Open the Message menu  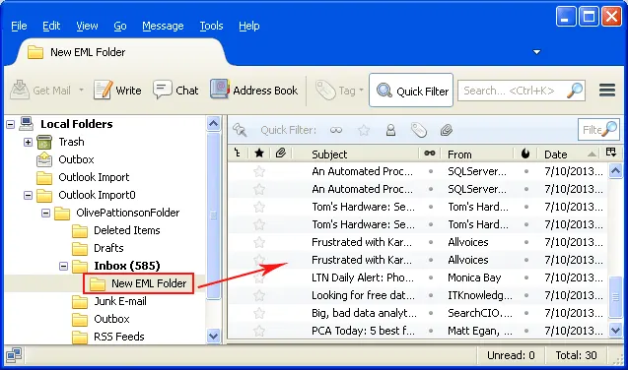coord(163,26)
